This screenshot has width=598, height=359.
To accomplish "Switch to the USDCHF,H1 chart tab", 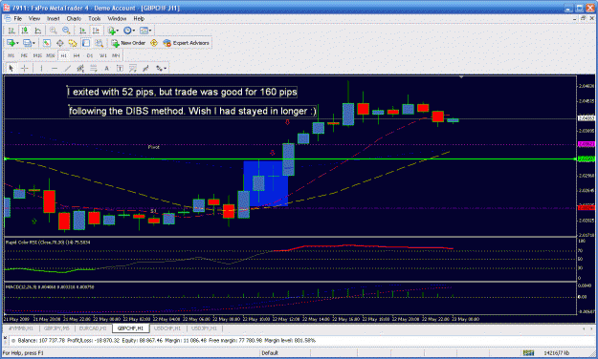I will (167, 328).
